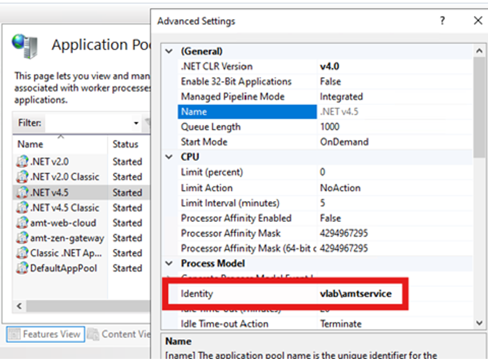Select Processor Affinity Enabled property
The width and height of the screenshot is (488, 361).
(x=236, y=218)
